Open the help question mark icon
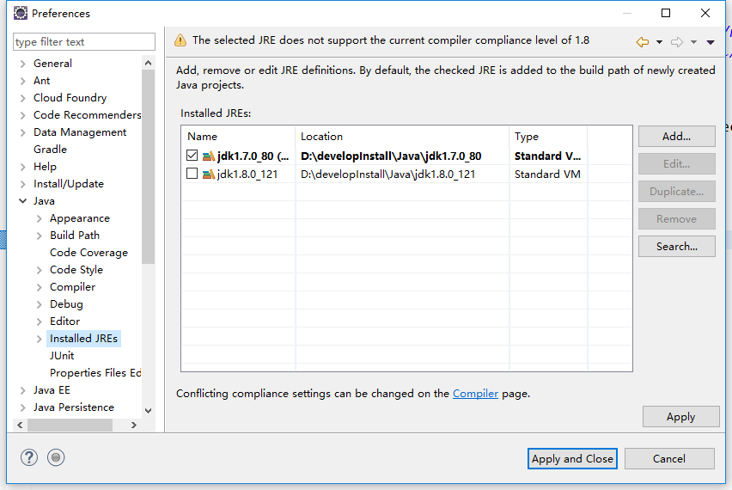Screen dimensions: 732x490 (x=29, y=457)
